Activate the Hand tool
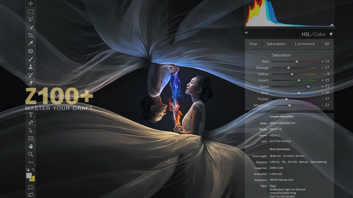The height and width of the screenshot is (198, 353). 31,146
